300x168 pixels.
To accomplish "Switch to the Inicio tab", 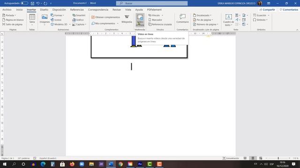I will [x=19, y=9].
